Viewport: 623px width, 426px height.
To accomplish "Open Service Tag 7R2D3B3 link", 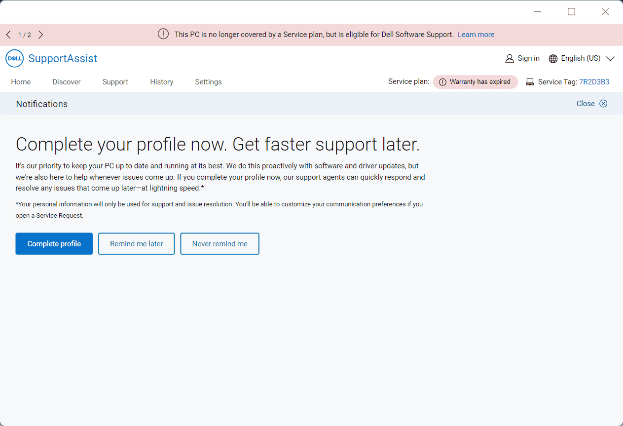I will click(x=594, y=82).
